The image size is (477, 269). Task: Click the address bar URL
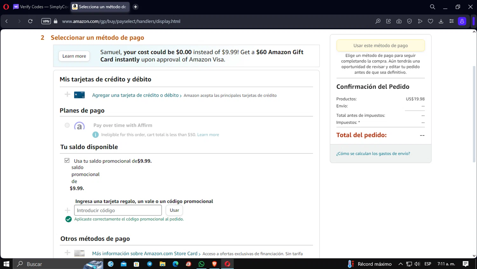tap(121, 21)
